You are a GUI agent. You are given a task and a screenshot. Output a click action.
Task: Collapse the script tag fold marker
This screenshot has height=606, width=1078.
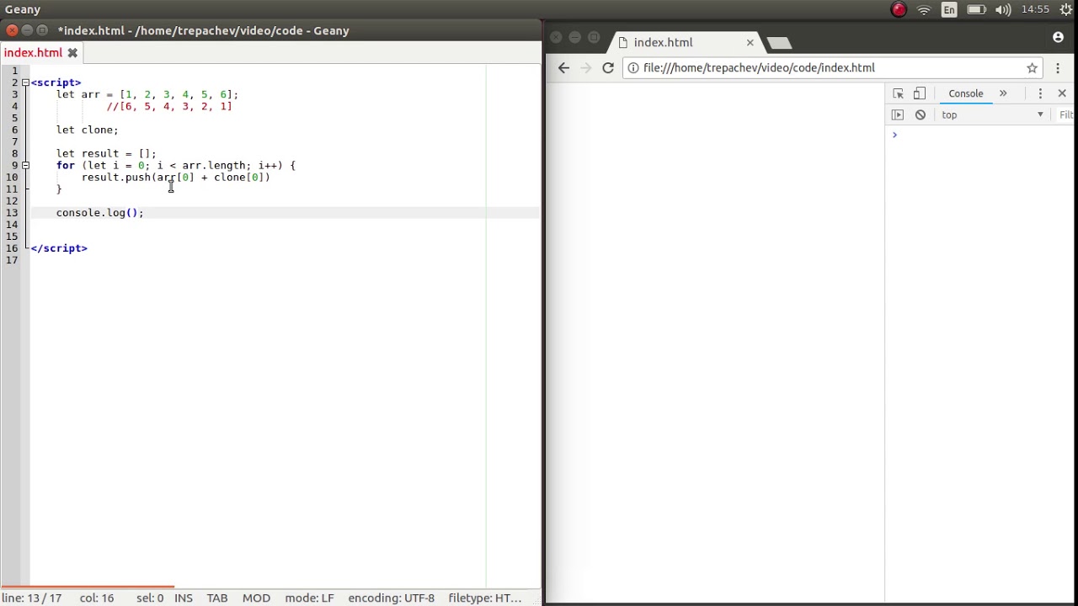click(x=25, y=82)
